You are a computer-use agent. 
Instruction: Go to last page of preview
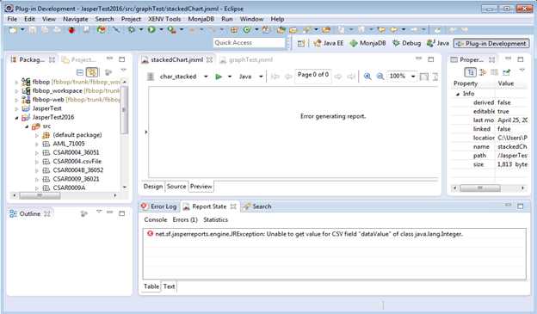pos(351,77)
